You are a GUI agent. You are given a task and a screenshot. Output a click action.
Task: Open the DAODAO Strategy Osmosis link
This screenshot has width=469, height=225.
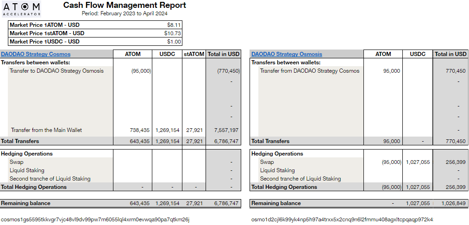287,54
